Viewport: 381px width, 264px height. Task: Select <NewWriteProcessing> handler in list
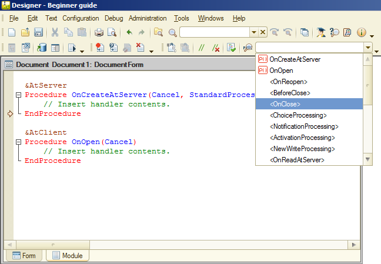(309, 149)
